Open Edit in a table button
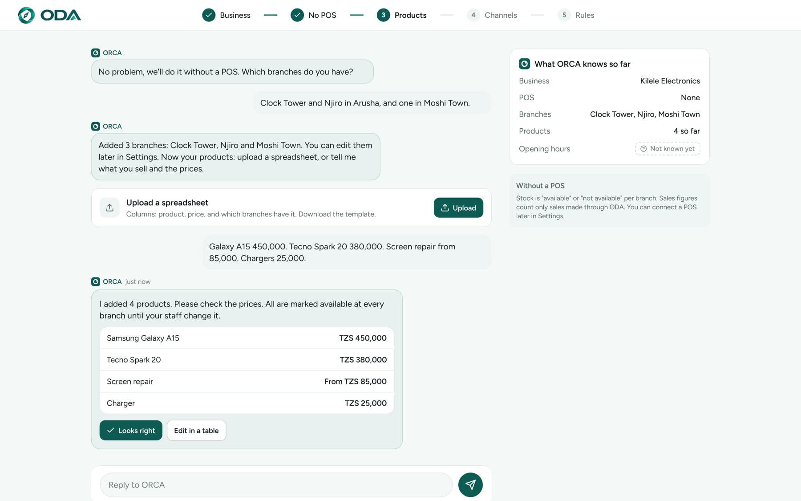 [x=196, y=430]
